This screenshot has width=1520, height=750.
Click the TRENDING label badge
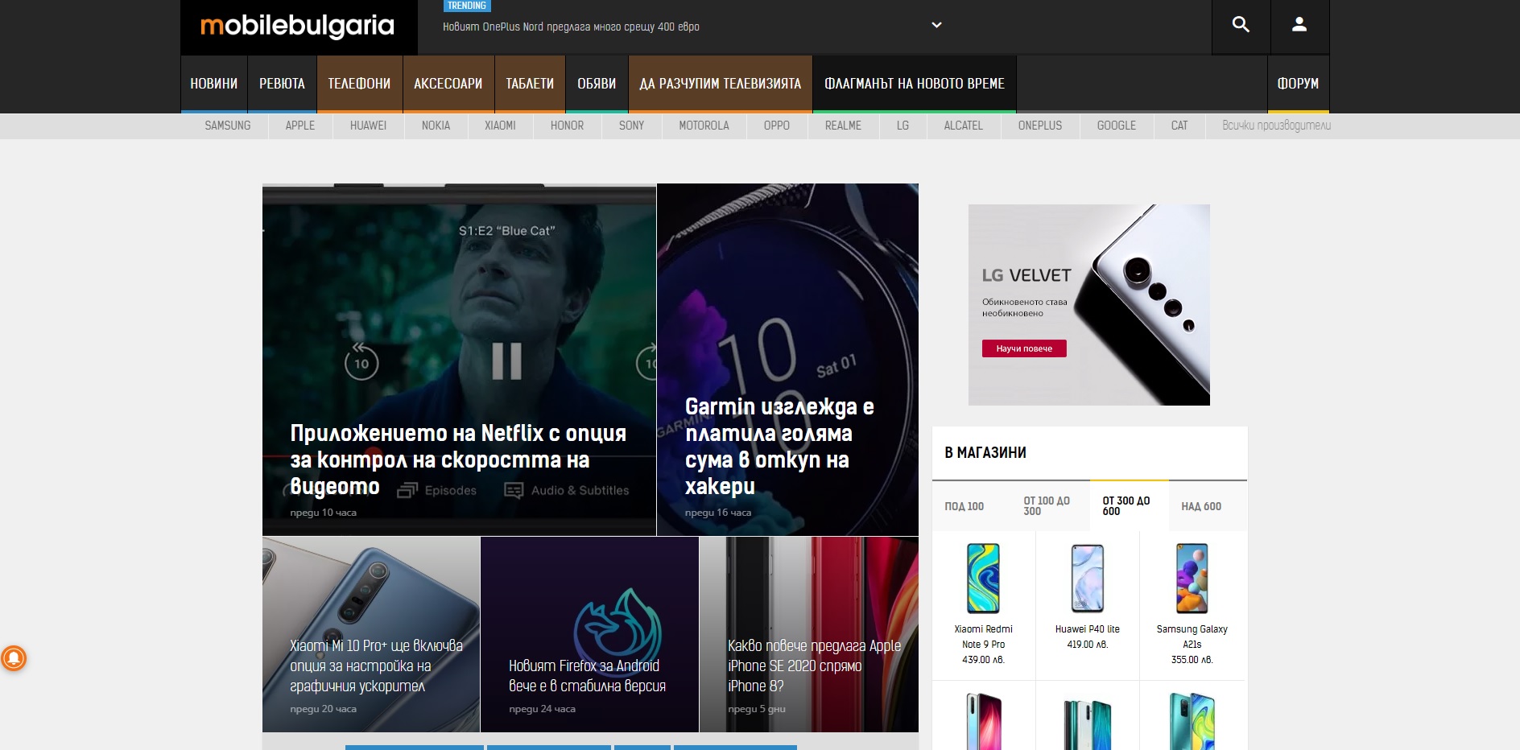tap(467, 6)
